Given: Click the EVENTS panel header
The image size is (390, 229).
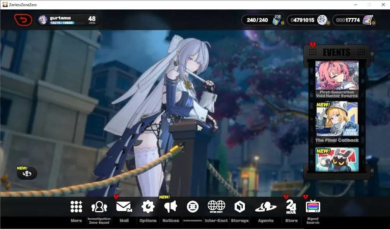Looking at the screenshot, I should (x=337, y=52).
